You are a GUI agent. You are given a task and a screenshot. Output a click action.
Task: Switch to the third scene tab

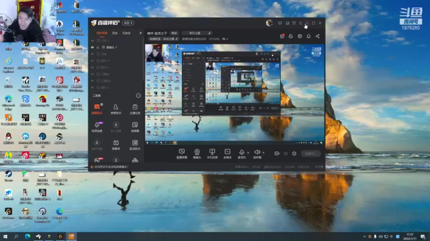pyautogui.click(x=126, y=33)
